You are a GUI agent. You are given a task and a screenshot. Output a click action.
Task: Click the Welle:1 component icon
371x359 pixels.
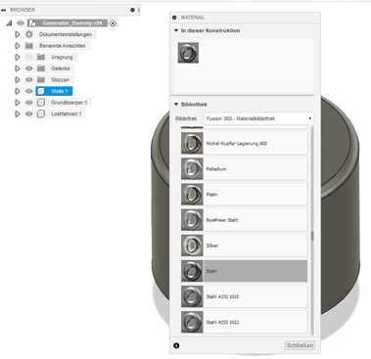point(41,91)
